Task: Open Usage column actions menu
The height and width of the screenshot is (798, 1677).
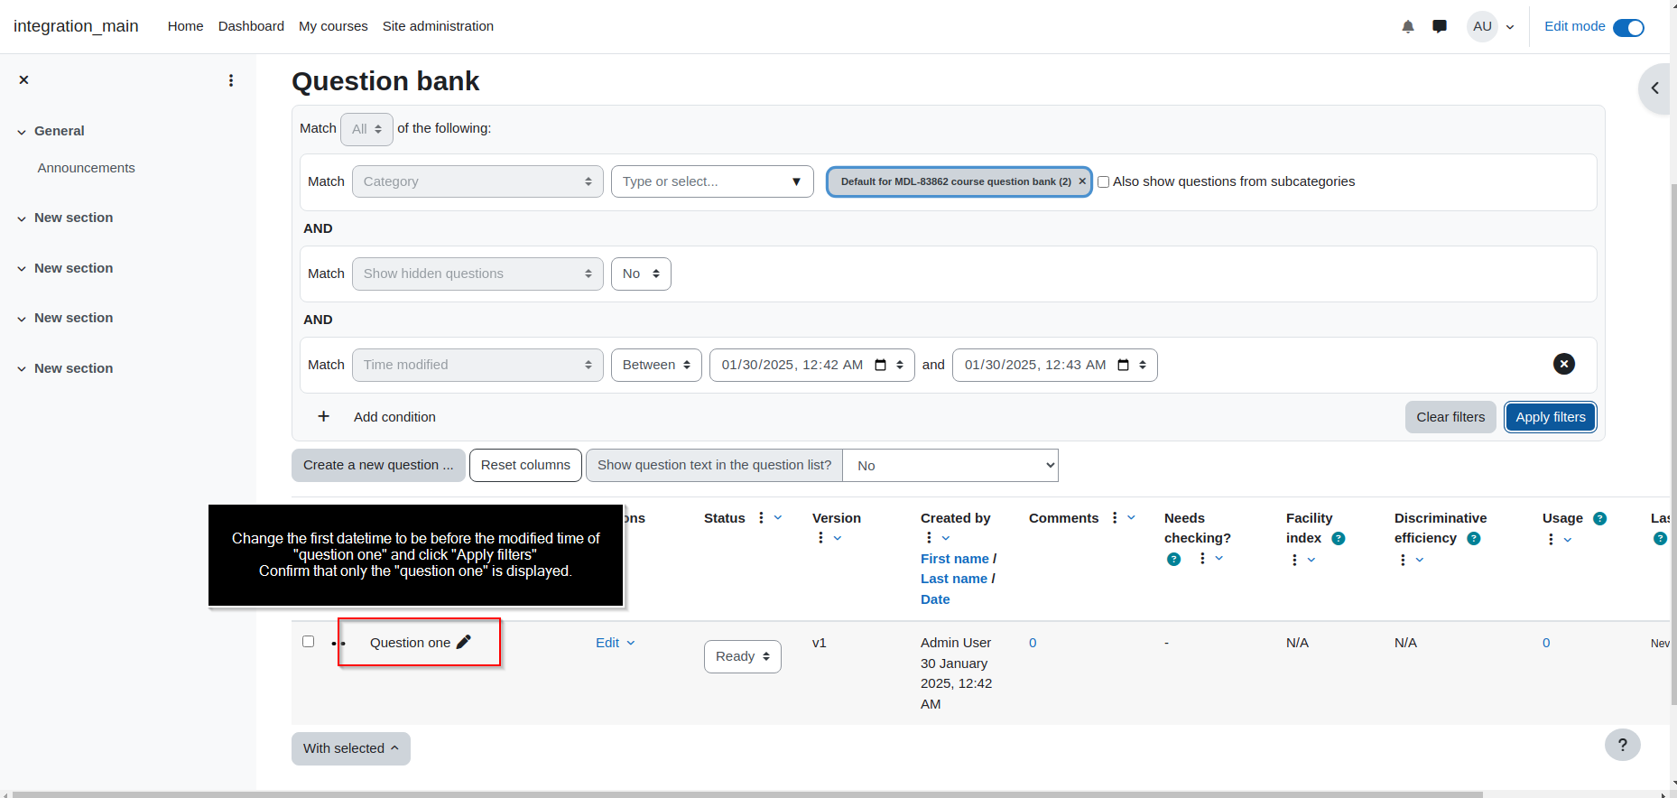Action: pos(1551,539)
